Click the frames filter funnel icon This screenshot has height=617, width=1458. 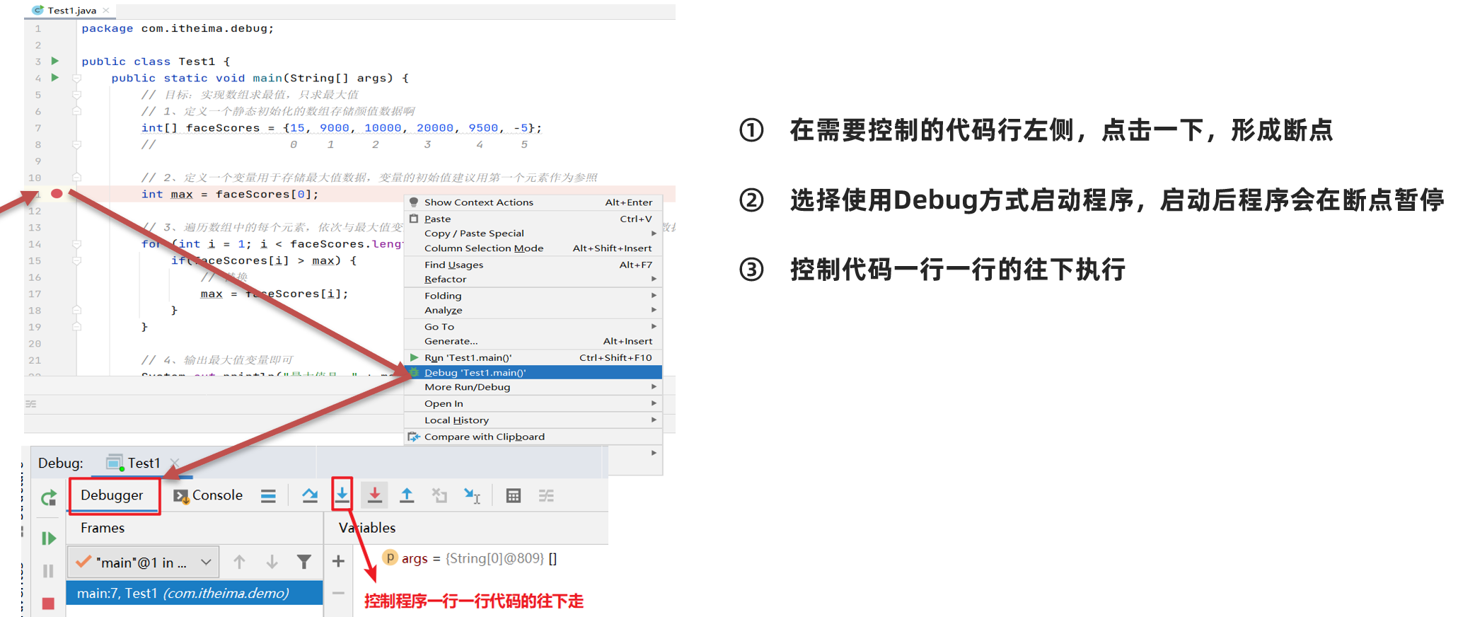[x=304, y=562]
